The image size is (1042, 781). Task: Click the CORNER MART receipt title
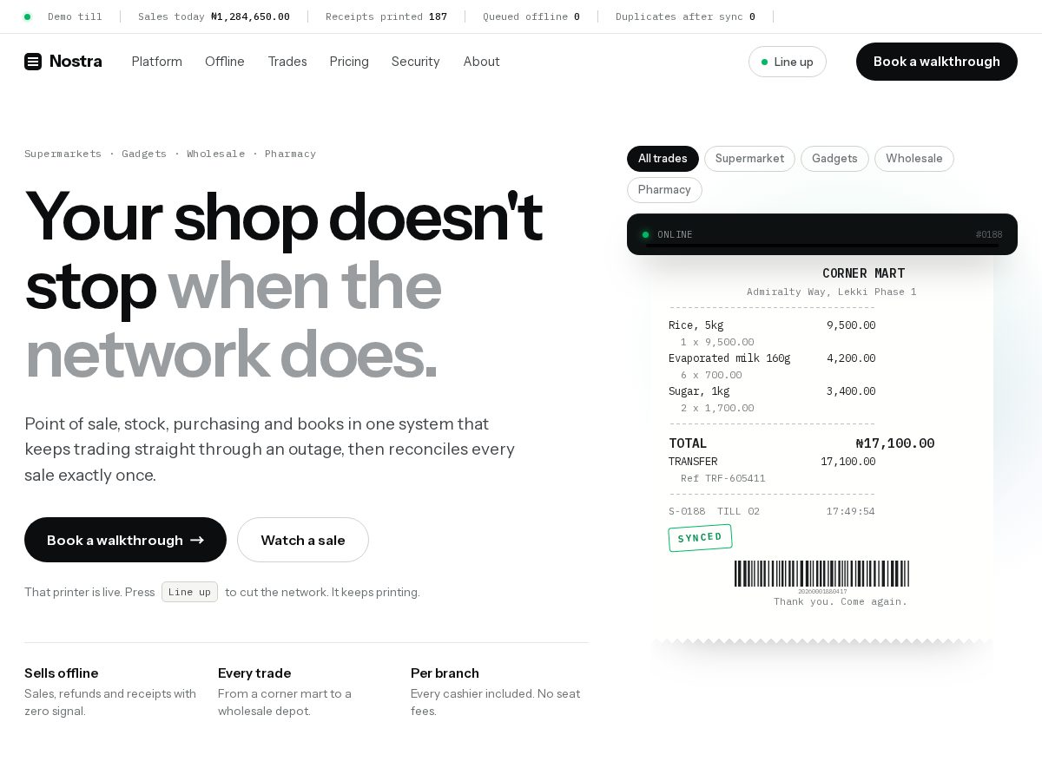pyautogui.click(x=863, y=273)
